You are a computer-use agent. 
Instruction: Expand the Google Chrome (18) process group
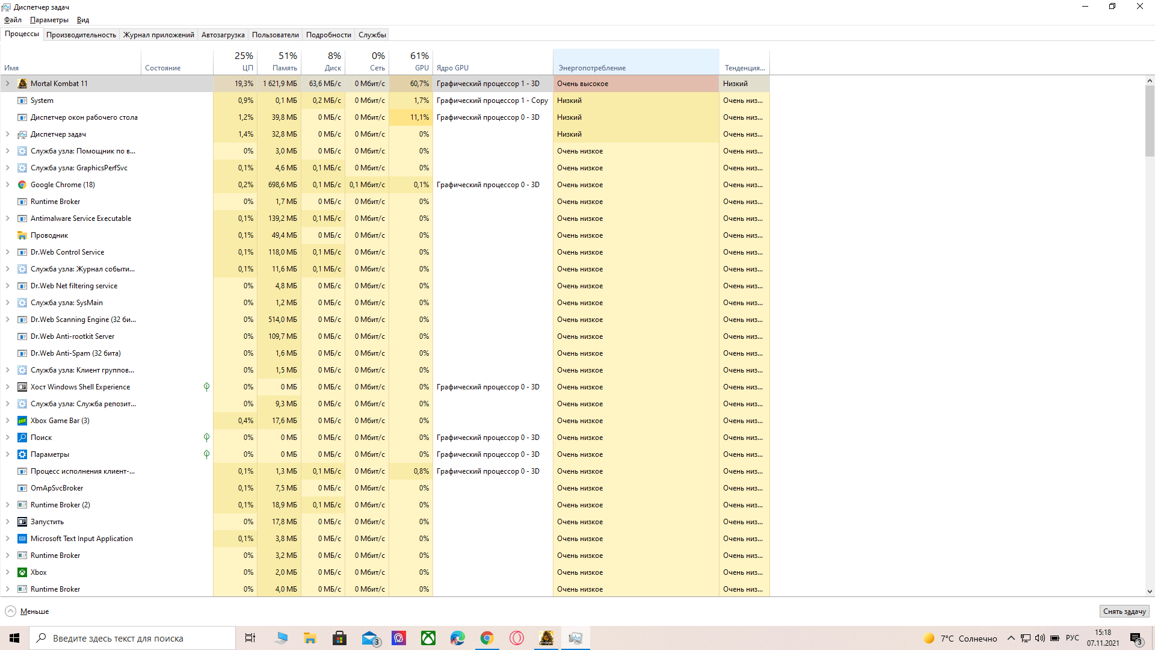[x=8, y=185]
